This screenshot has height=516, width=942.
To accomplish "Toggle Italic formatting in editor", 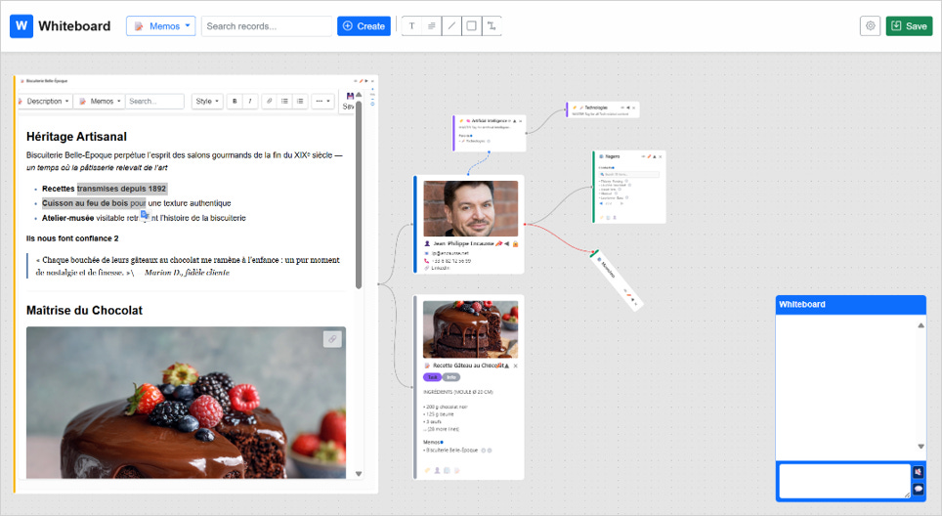I will [x=250, y=101].
